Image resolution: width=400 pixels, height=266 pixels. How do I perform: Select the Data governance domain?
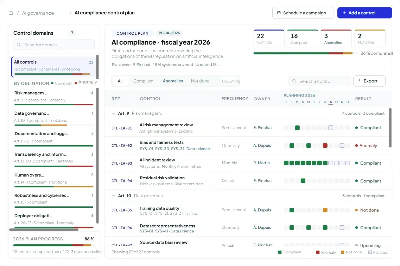(53, 118)
